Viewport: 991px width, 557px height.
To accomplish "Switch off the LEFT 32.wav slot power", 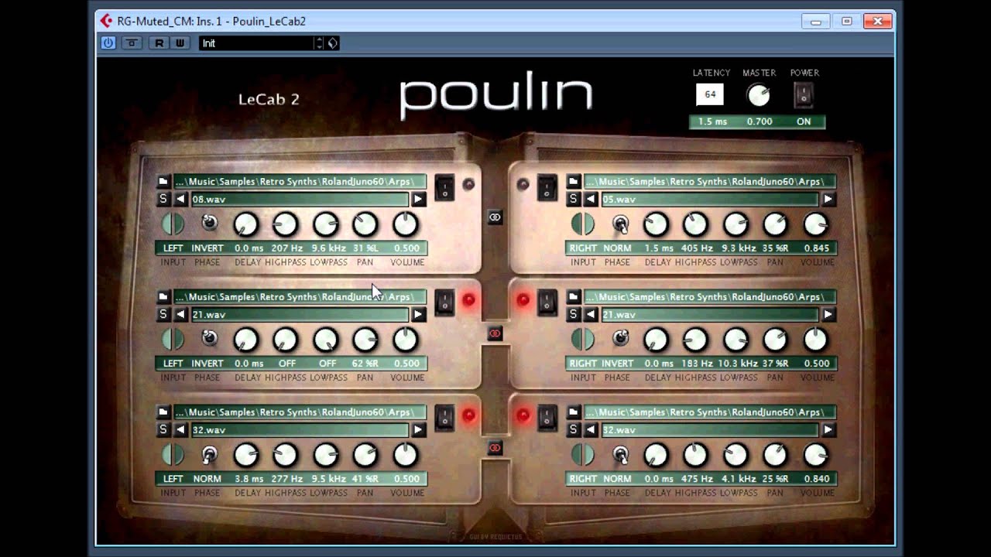I will tap(444, 417).
